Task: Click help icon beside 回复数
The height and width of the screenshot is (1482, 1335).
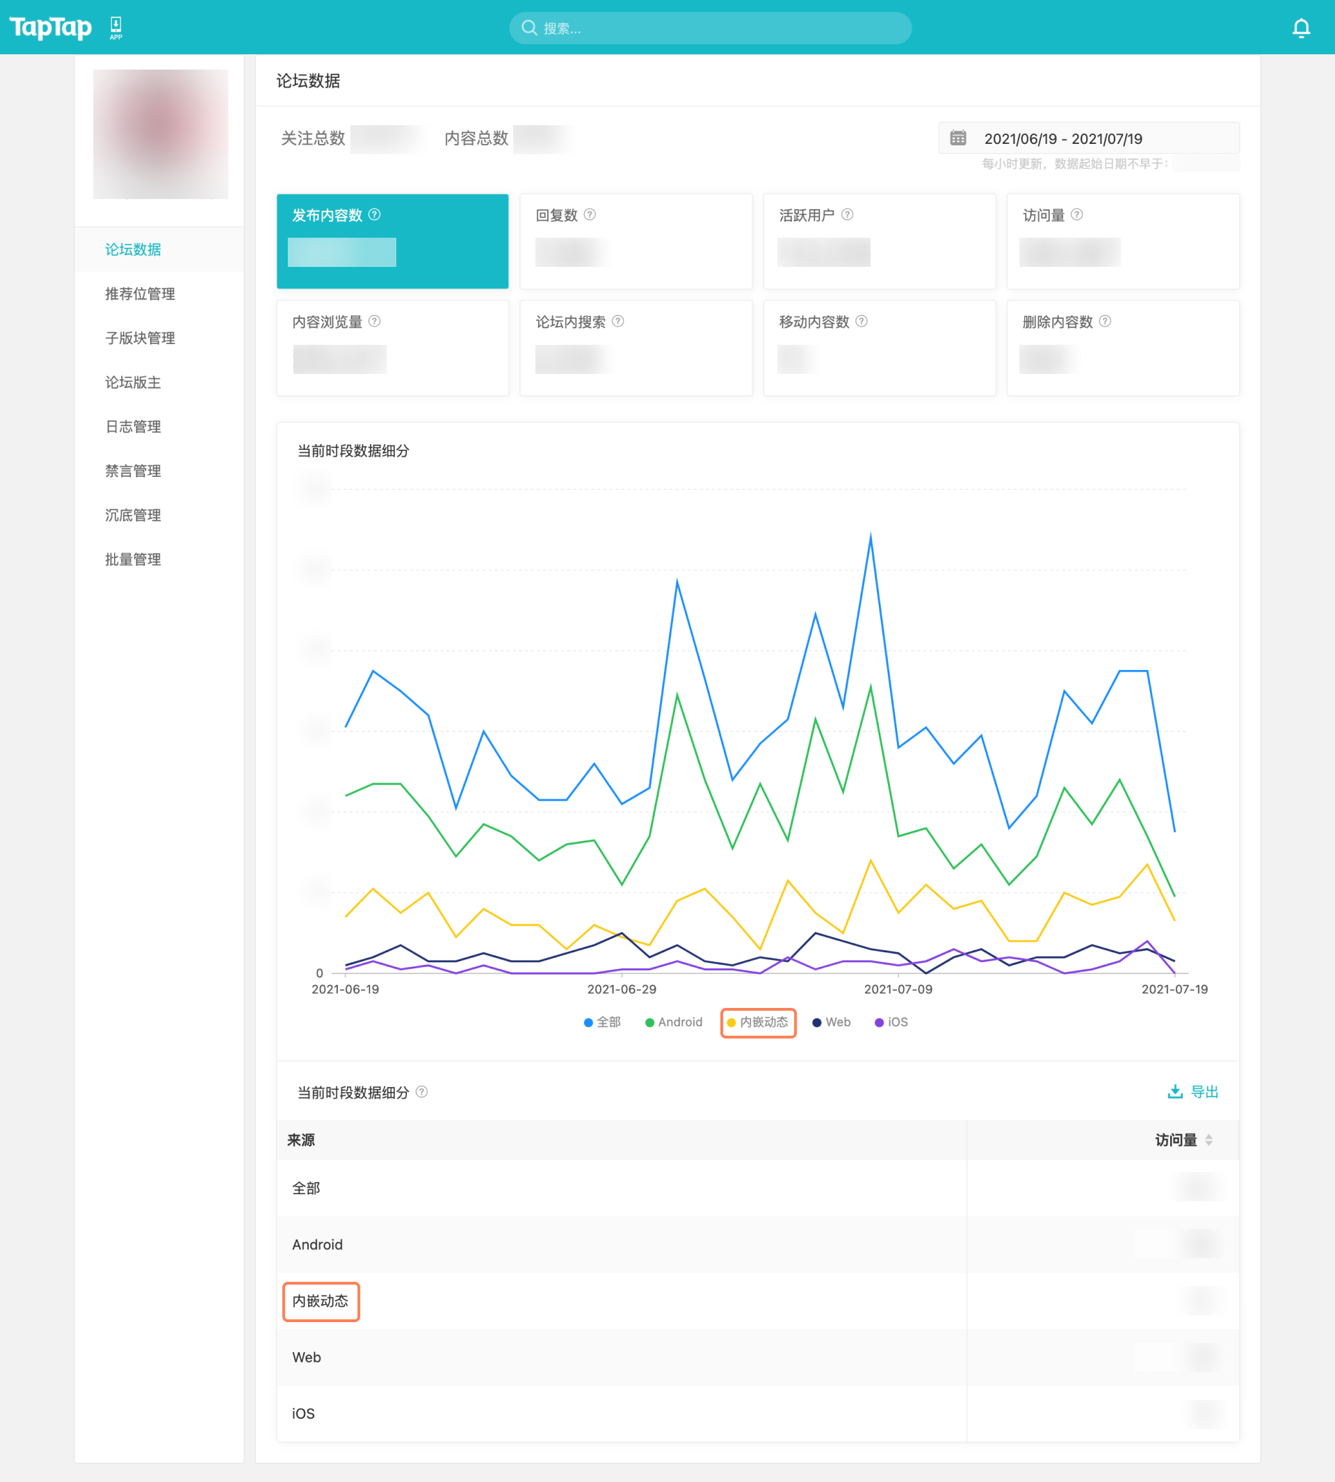Action: 590,215
